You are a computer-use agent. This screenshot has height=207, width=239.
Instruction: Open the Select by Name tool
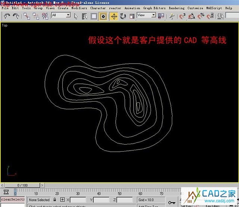tap(85, 16)
